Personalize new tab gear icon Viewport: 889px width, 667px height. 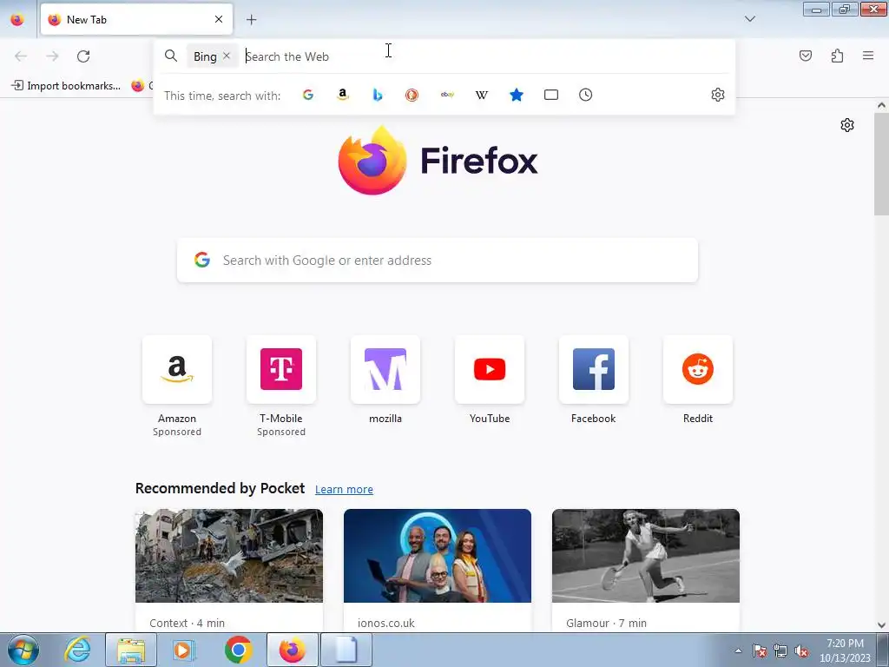847,125
